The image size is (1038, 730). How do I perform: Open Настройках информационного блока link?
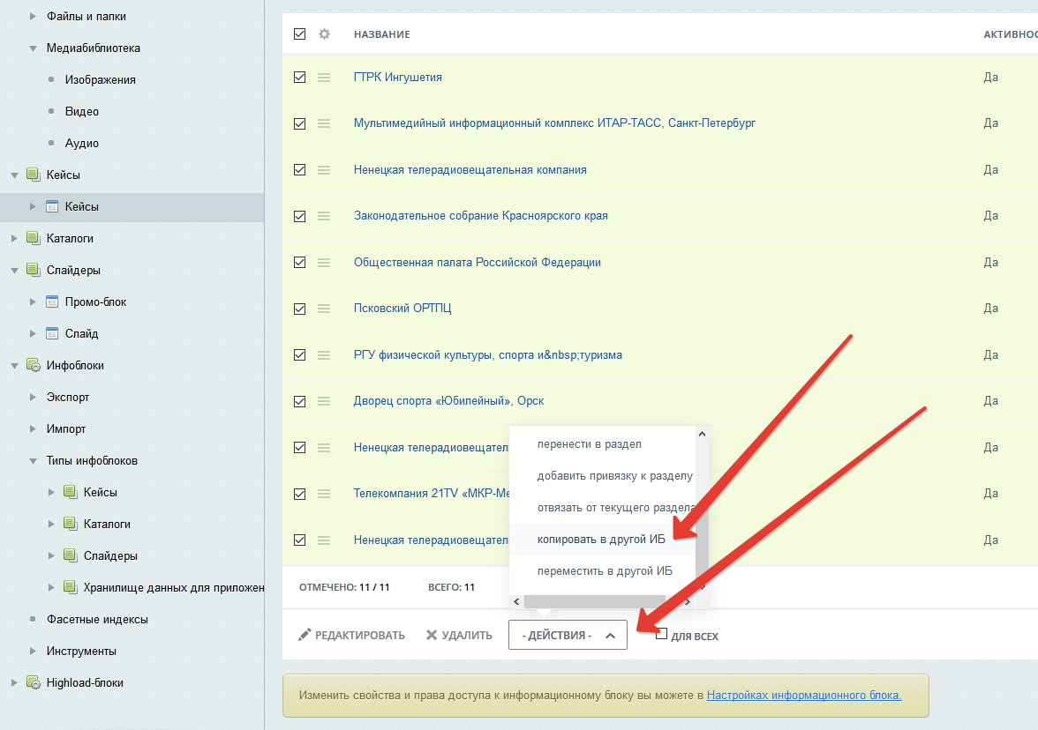[x=804, y=695]
